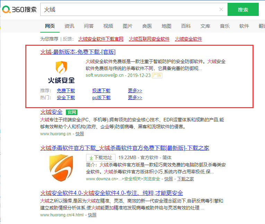Open the 视频 tab

(108, 26)
